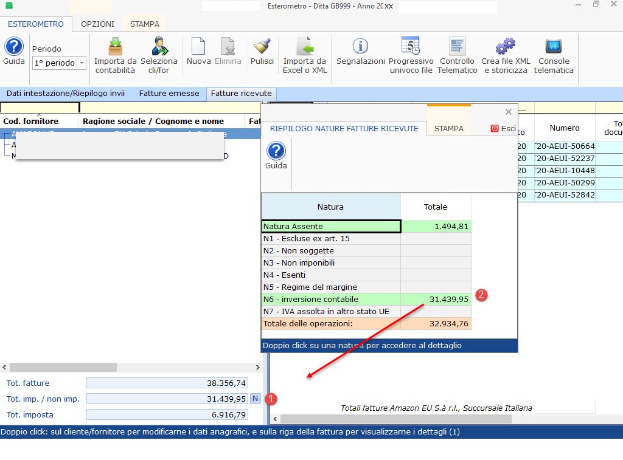Image resolution: width=623 pixels, height=460 pixels.
Task: Switch to the ESTEROMETRO ribbon tab
Action: tap(36, 24)
